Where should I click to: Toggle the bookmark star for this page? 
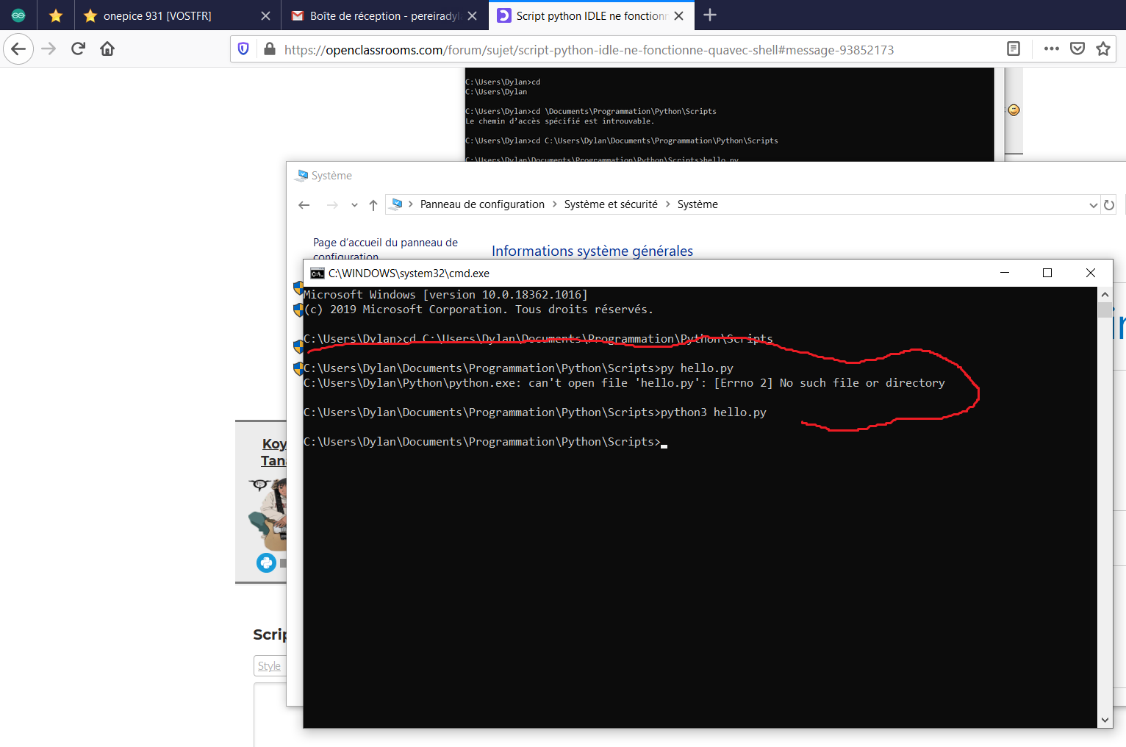click(1102, 49)
